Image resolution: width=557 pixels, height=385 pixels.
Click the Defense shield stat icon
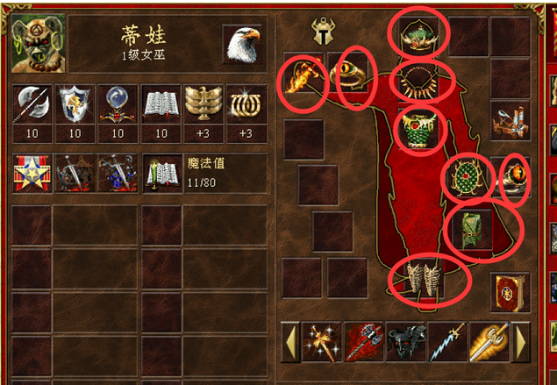75,104
